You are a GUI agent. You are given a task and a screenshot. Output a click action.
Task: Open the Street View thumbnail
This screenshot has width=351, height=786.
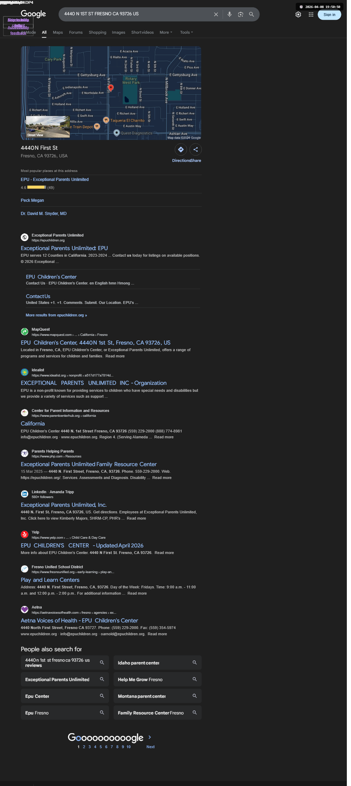coord(48,127)
